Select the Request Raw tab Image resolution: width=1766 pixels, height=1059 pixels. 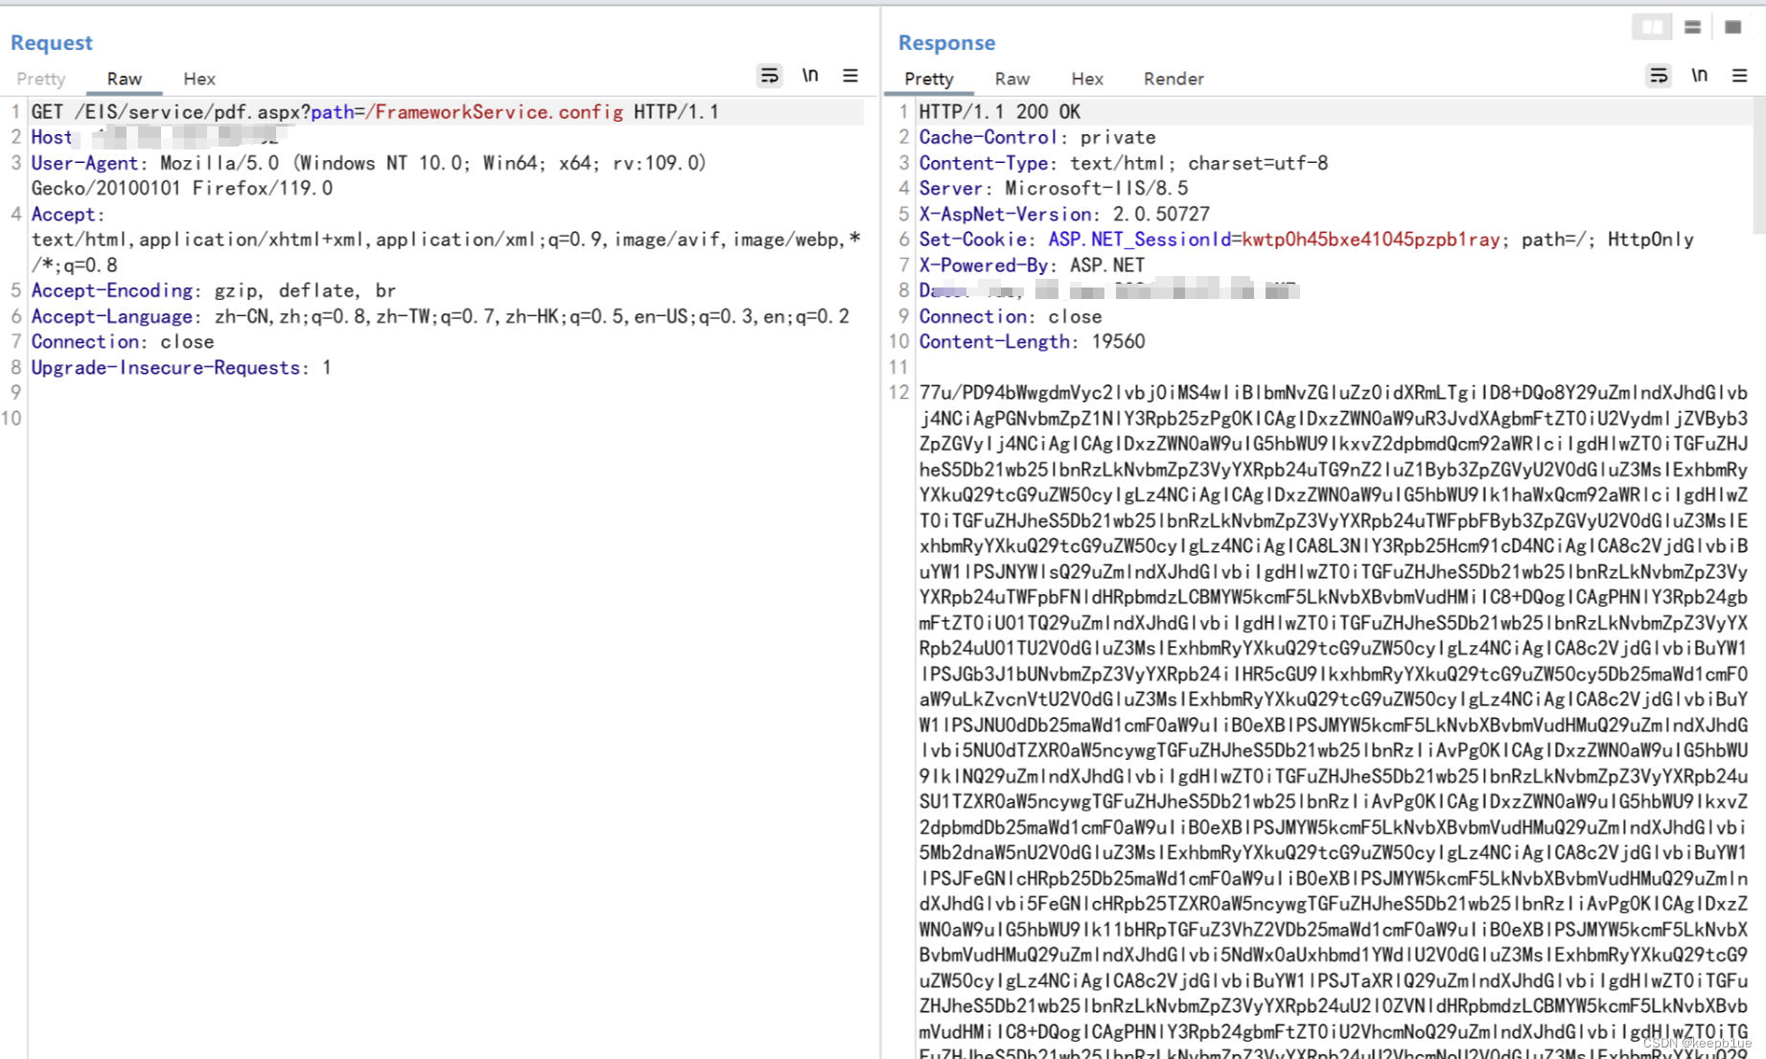(x=124, y=79)
